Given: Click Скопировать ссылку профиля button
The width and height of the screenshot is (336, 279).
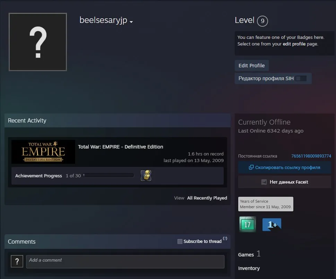Looking at the screenshot, I should click(x=285, y=168).
